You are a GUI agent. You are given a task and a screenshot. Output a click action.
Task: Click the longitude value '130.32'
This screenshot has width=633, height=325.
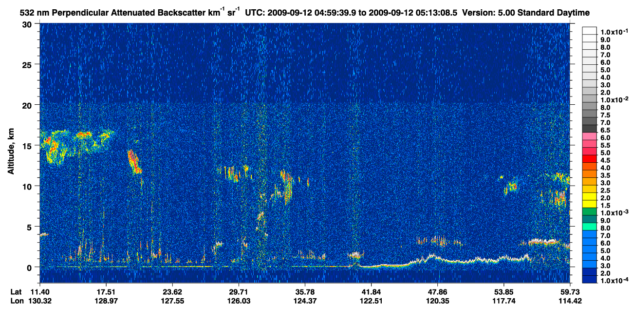40,301
